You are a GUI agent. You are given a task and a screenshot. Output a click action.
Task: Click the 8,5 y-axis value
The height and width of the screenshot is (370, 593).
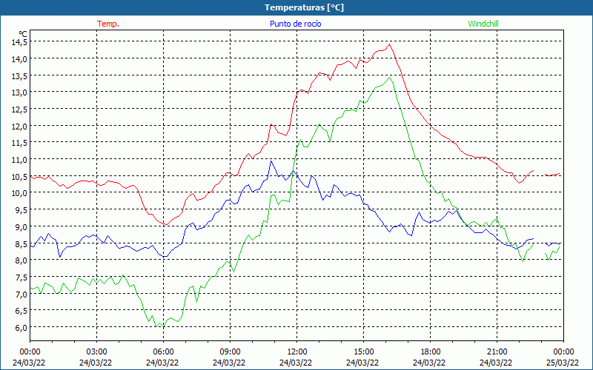click(21, 243)
